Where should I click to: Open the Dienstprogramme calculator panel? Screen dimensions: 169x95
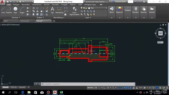(x=136, y=10)
